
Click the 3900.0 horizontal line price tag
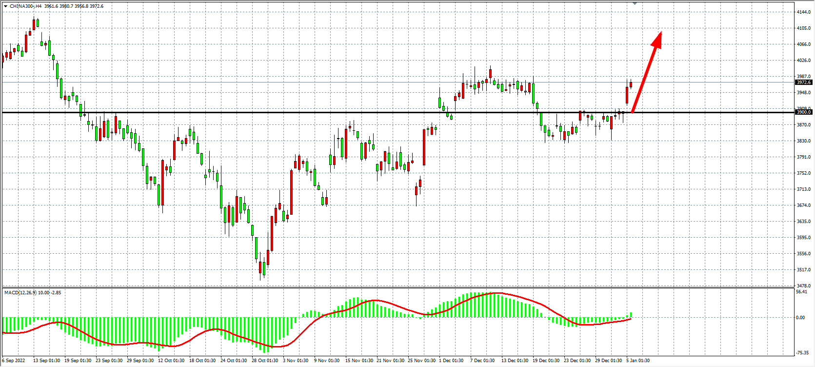(803, 112)
